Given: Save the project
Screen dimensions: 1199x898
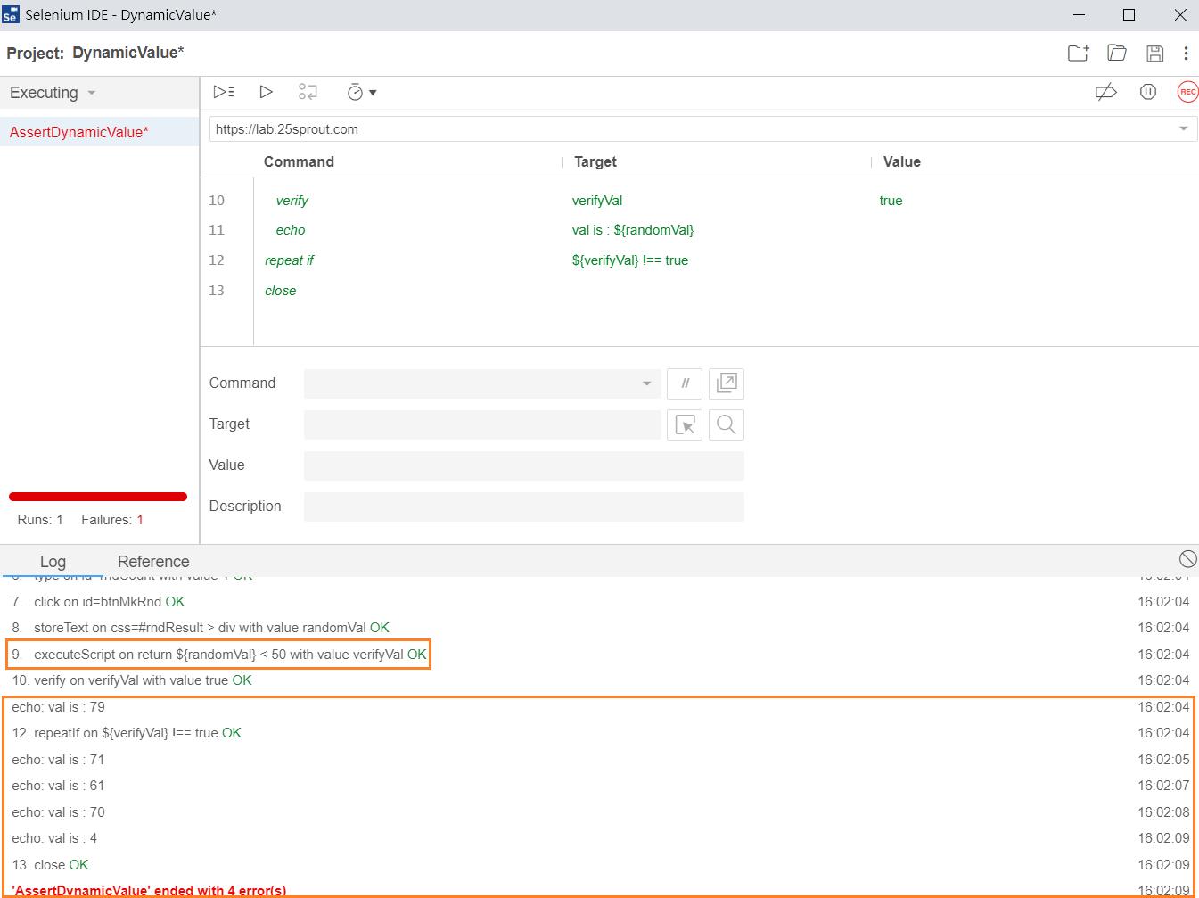Looking at the screenshot, I should pyautogui.click(x=1155, y=53).
